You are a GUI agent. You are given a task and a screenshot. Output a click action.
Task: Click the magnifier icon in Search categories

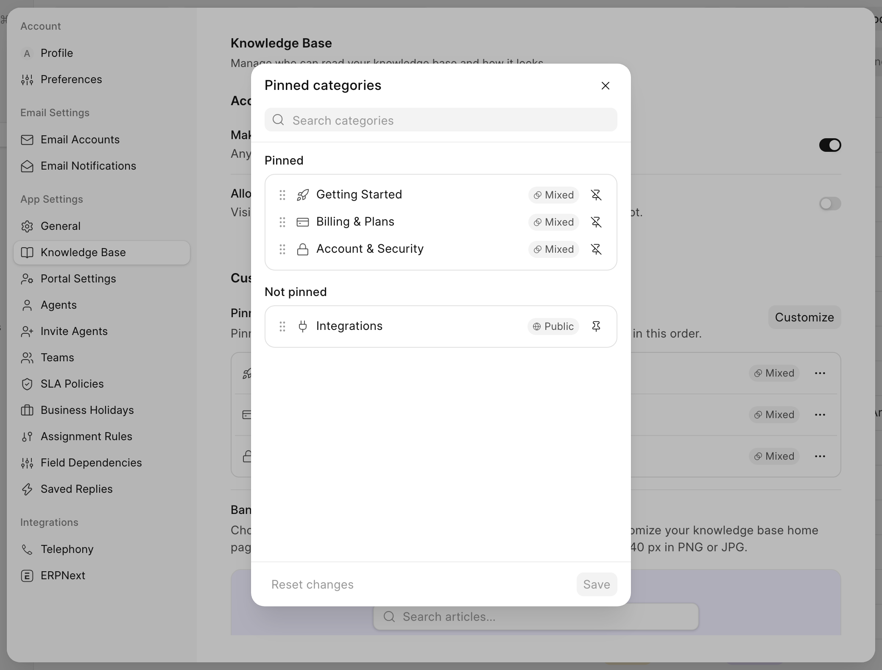coord(278,120)
